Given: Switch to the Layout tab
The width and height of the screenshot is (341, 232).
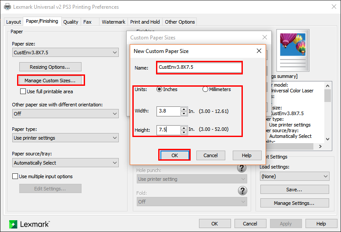Looking at the screenshot, I should tap(13, 22).
